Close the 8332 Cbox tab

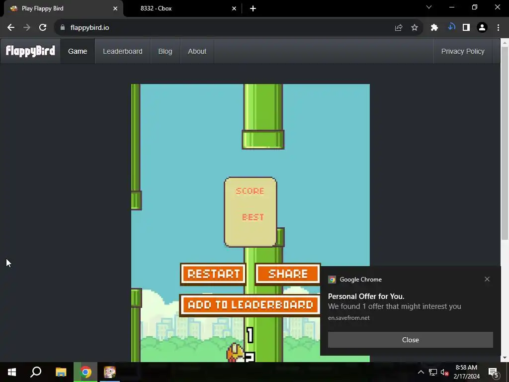click(x=234, y=8)
